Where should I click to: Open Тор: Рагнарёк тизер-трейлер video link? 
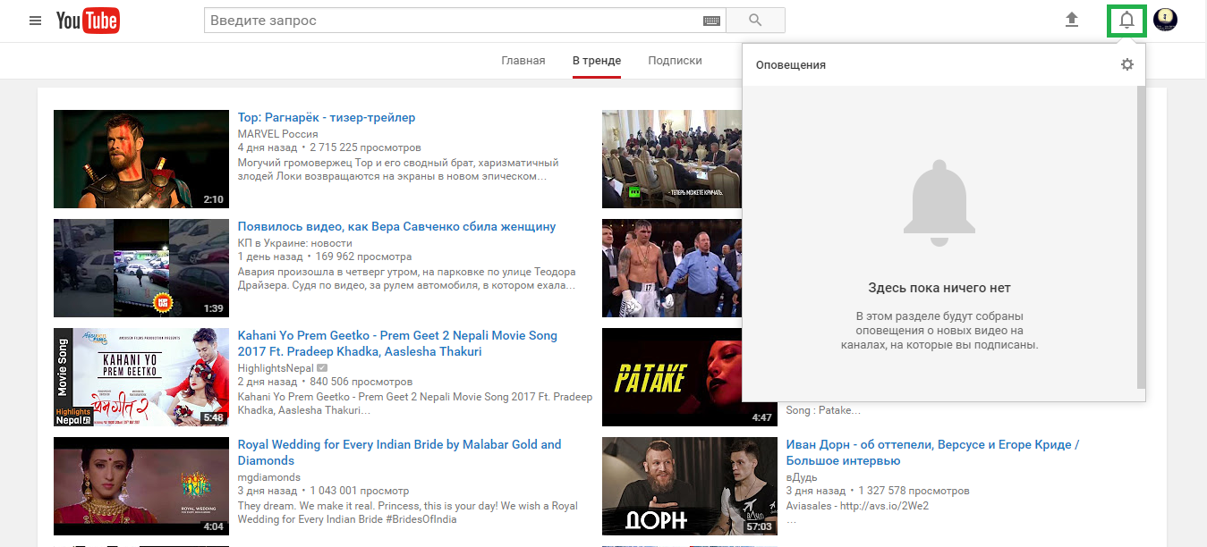tap(327, 118)
